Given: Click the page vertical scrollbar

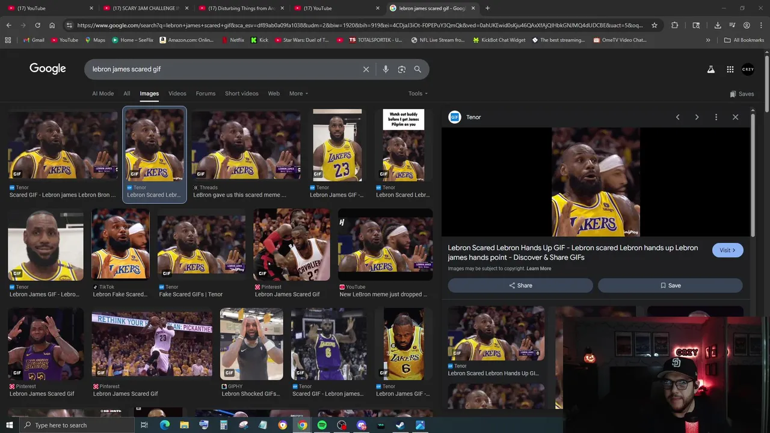Looking at the screenshot, I should click(x=766, y=84).
